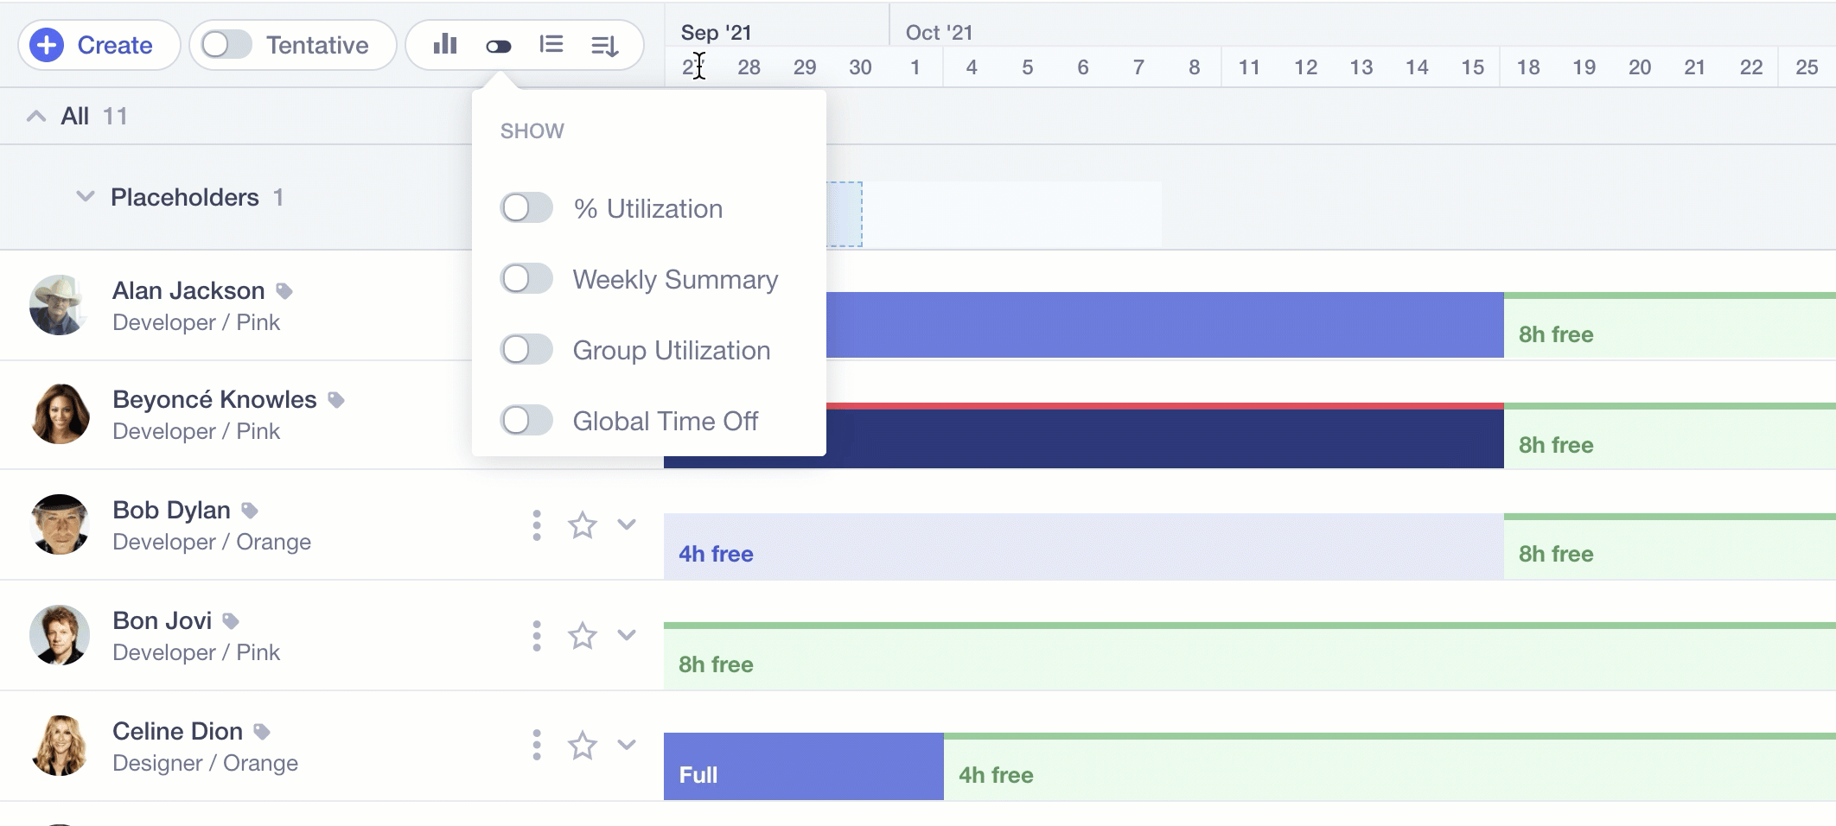
Task: Expand Bob Dylan's row details chevron
Action: [x=627, y=524]
